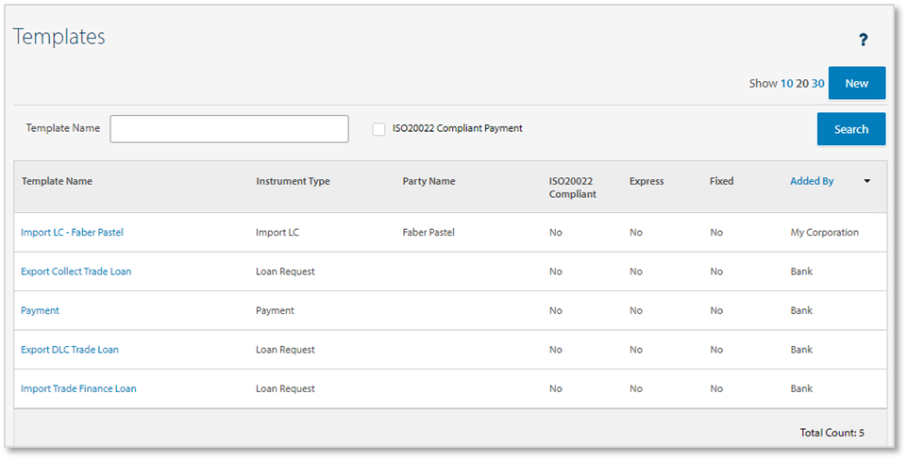Open the Payment template link

point(40,310)
